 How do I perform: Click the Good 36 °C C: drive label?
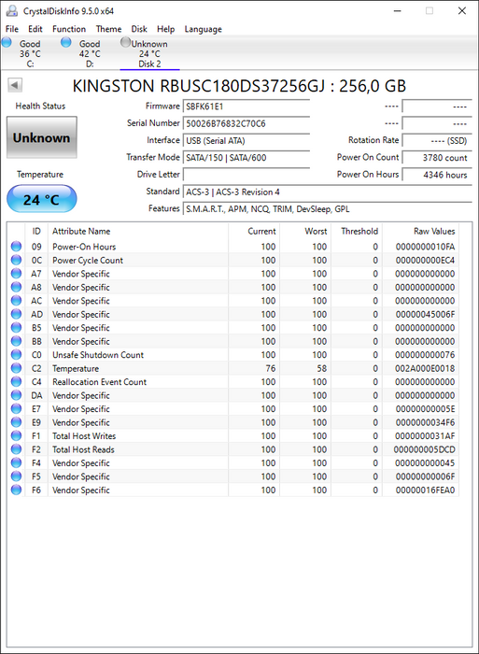click(x=30, y=53)
